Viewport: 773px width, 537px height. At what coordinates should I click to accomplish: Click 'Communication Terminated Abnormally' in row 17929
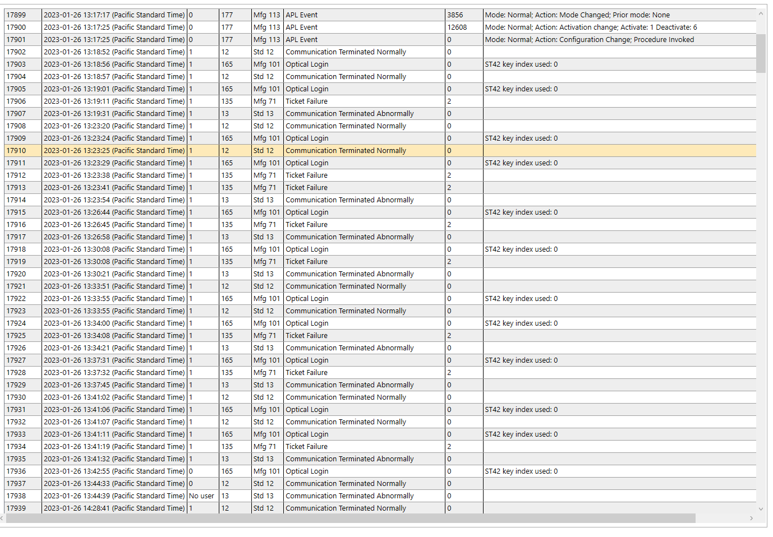click(349, 385)
